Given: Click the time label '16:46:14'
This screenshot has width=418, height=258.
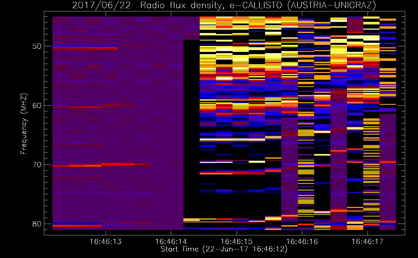Looking at the screenshot, I should tap(171, 242).
